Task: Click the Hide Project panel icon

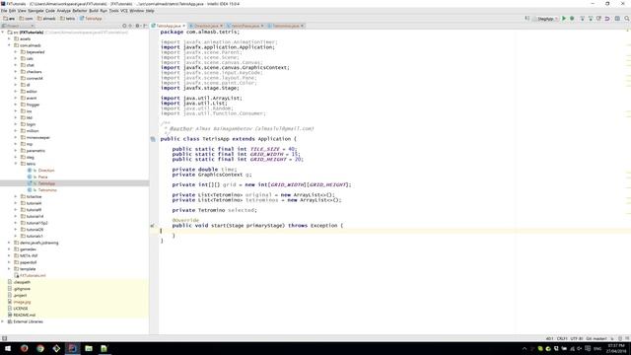Action: point(145,26)
